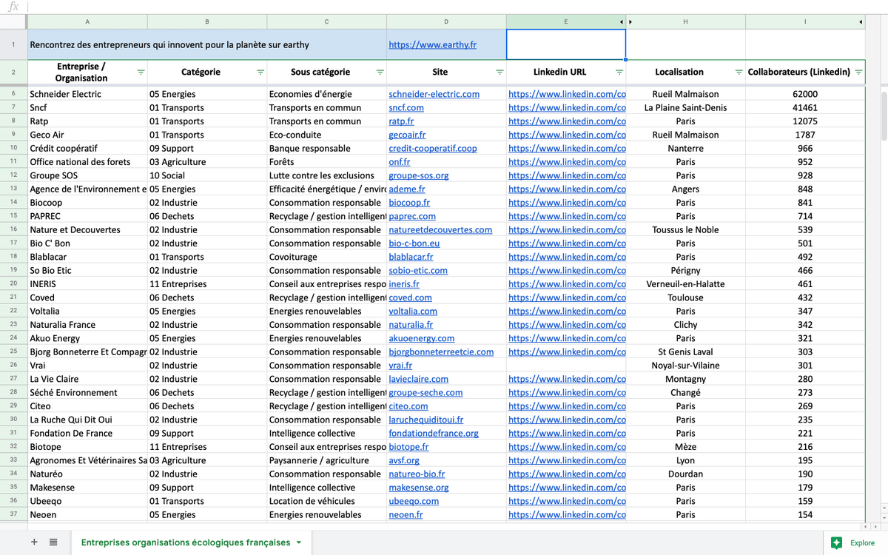This screenshot has width=888, height=555.
Task: Open the schneider-electric.com link
Action: coord(434,94)
